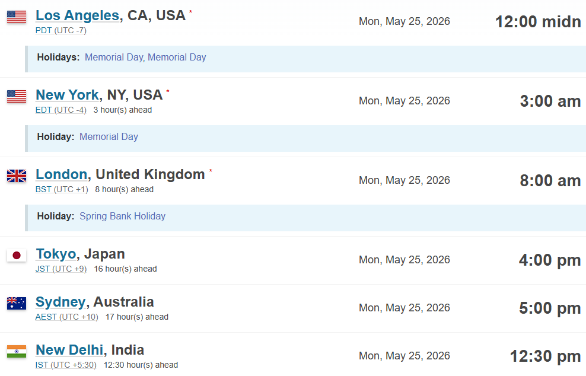Click the JST (UTC +9) time zone link
Image resolution: width=586 pixels, height=376 pixels.
click(x=60, y=269)
